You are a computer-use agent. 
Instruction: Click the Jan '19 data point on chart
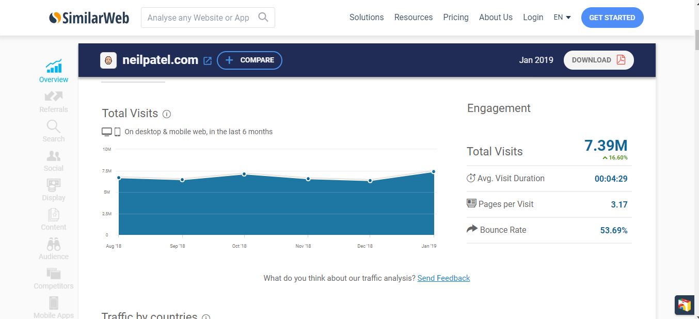coord(434,171)
